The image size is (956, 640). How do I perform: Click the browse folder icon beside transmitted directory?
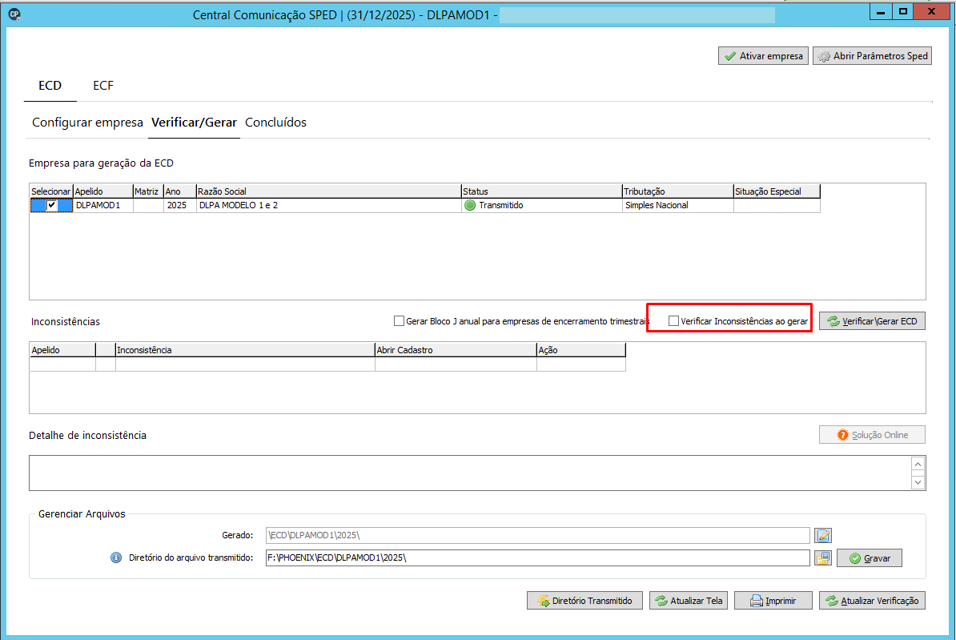click(x=823, y=557)
